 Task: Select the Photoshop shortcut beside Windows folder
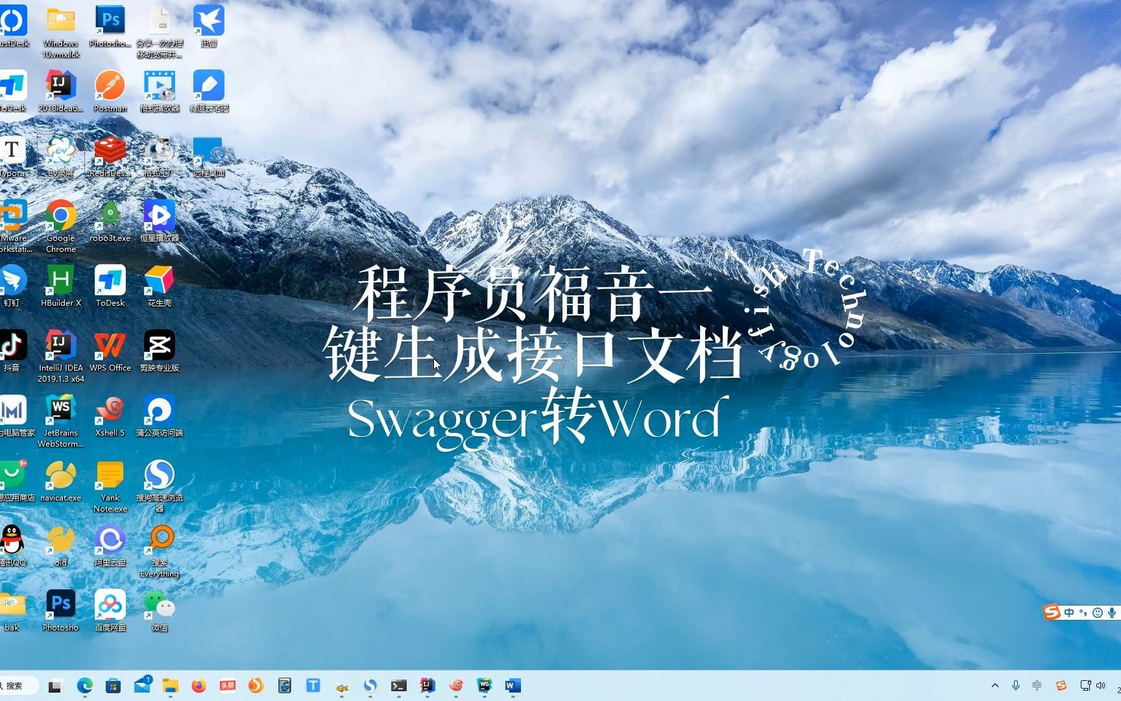click(x=110, y=27)
